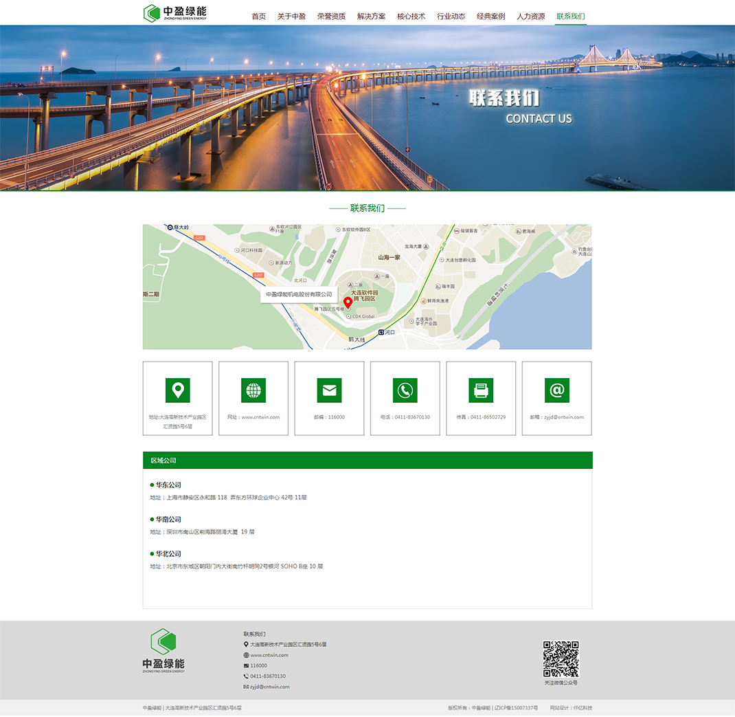Click the green envelope postcode icon
The height and width of the screenshot is (717, 735).
(x=329, y=390)
